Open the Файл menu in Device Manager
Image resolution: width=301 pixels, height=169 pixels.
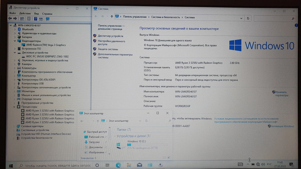coord(12,14)
